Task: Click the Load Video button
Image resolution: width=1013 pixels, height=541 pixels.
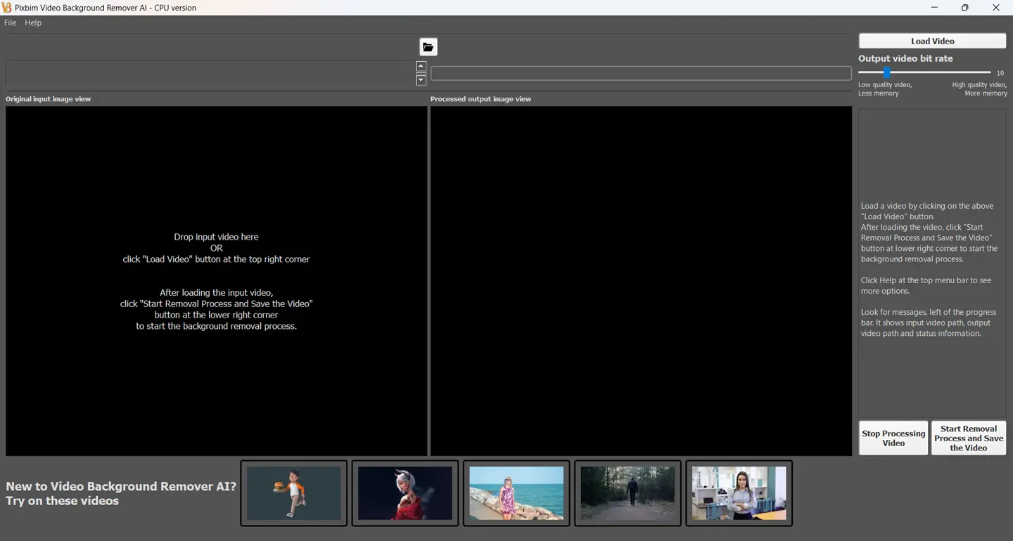Action: click(x=932, y=41)
